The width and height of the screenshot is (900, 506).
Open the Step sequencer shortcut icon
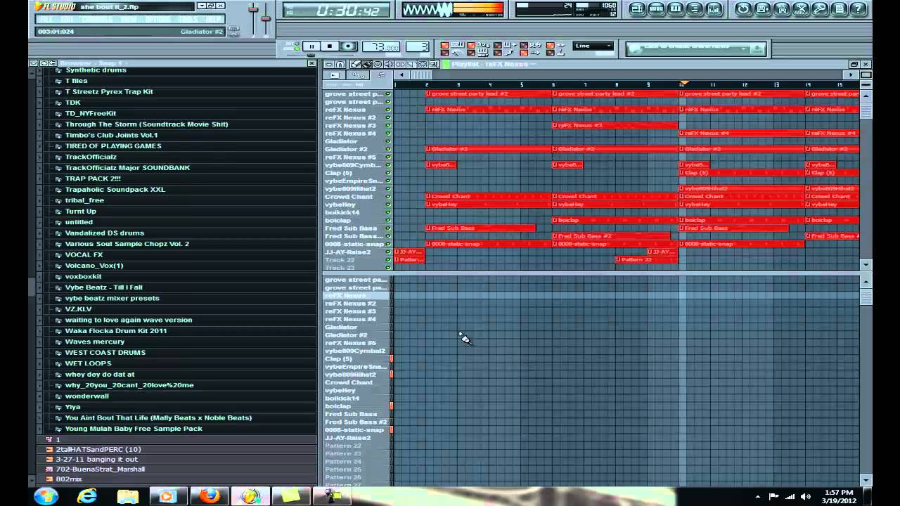656,9
